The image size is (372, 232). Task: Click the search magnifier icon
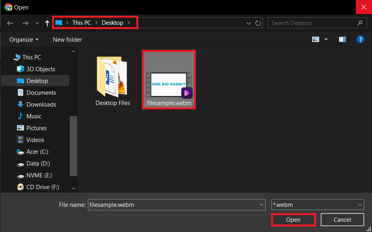click(x=360, y=23)
